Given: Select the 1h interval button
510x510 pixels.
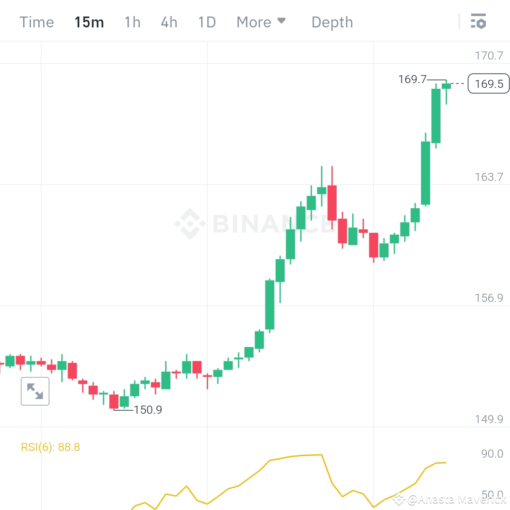Looking at the screenshot, I should point(132,22).
